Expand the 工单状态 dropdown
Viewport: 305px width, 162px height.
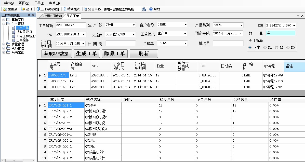coord(185,34)
